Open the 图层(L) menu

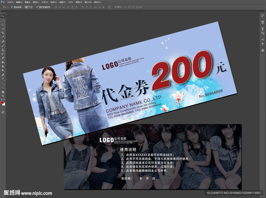point(36,2)
